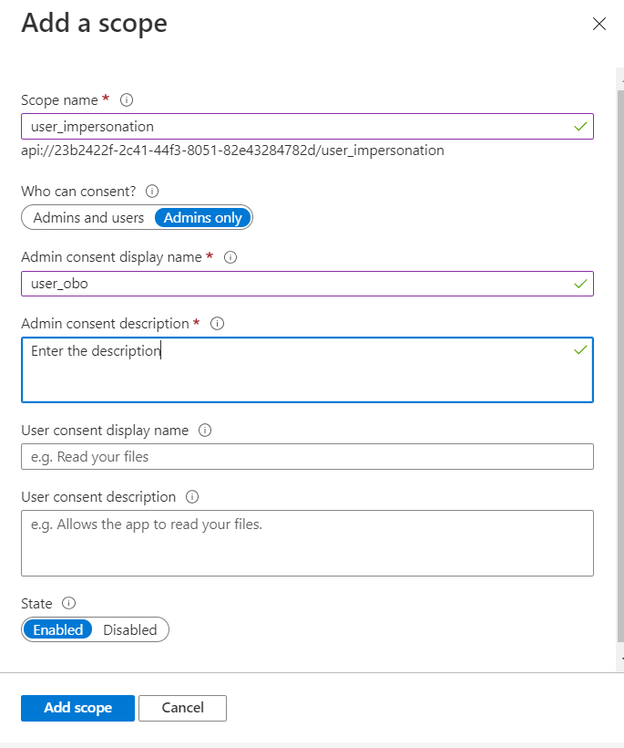Viewport: 624px width, 748px height.
Task: Select Admins only consent option
Action: point(203,217)
